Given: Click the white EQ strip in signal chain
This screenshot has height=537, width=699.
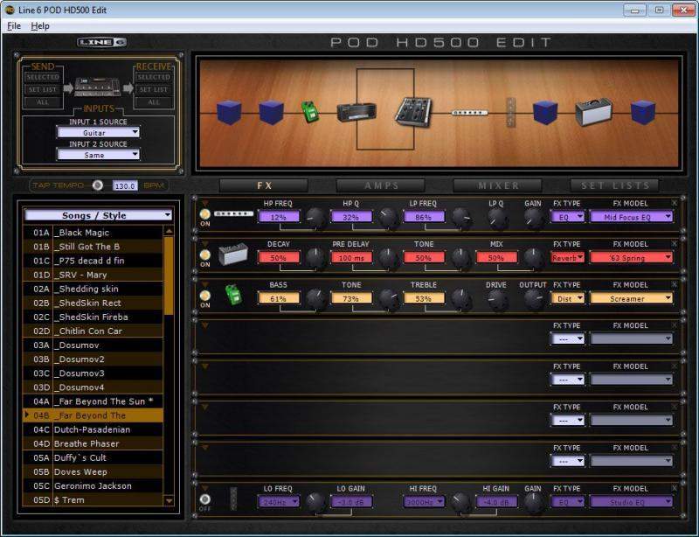Looking at the screenshot, I should (469, 112).
